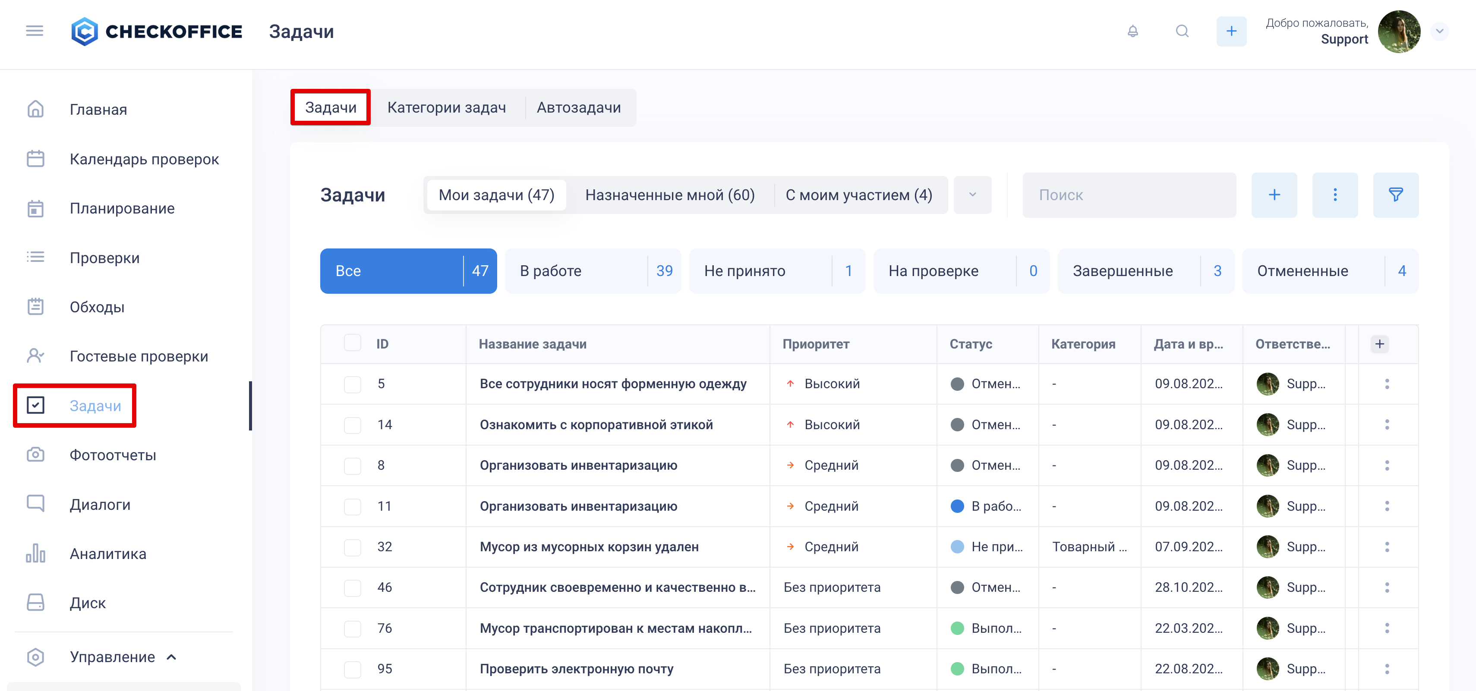Open dropdown after С моим участием tab
1476x691 pixels.
pos(972,195)
